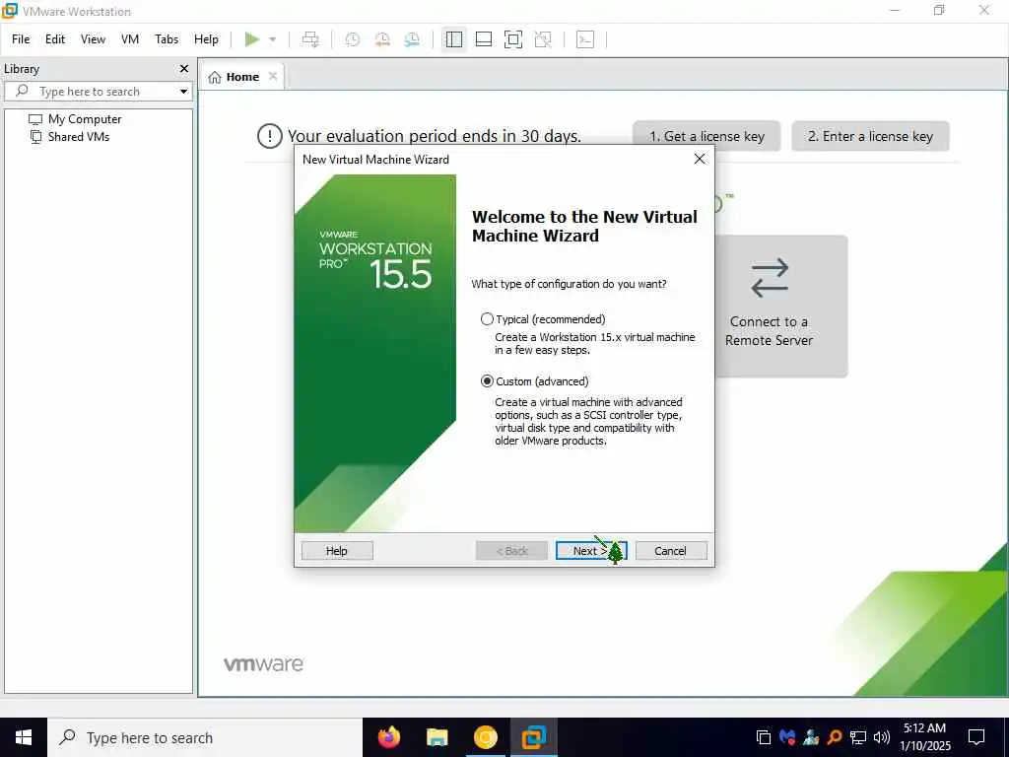Click the Take Snapshot clock icon
The image size is (1009, 757).
pyautogui.click(x=352, y=39)
